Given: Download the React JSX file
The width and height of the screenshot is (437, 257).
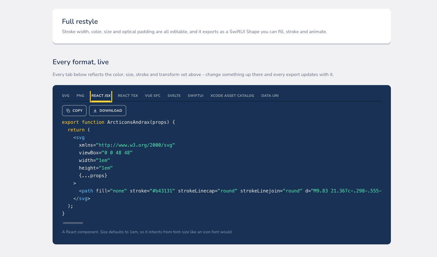Looking at the screenshot, I should 107,111.
